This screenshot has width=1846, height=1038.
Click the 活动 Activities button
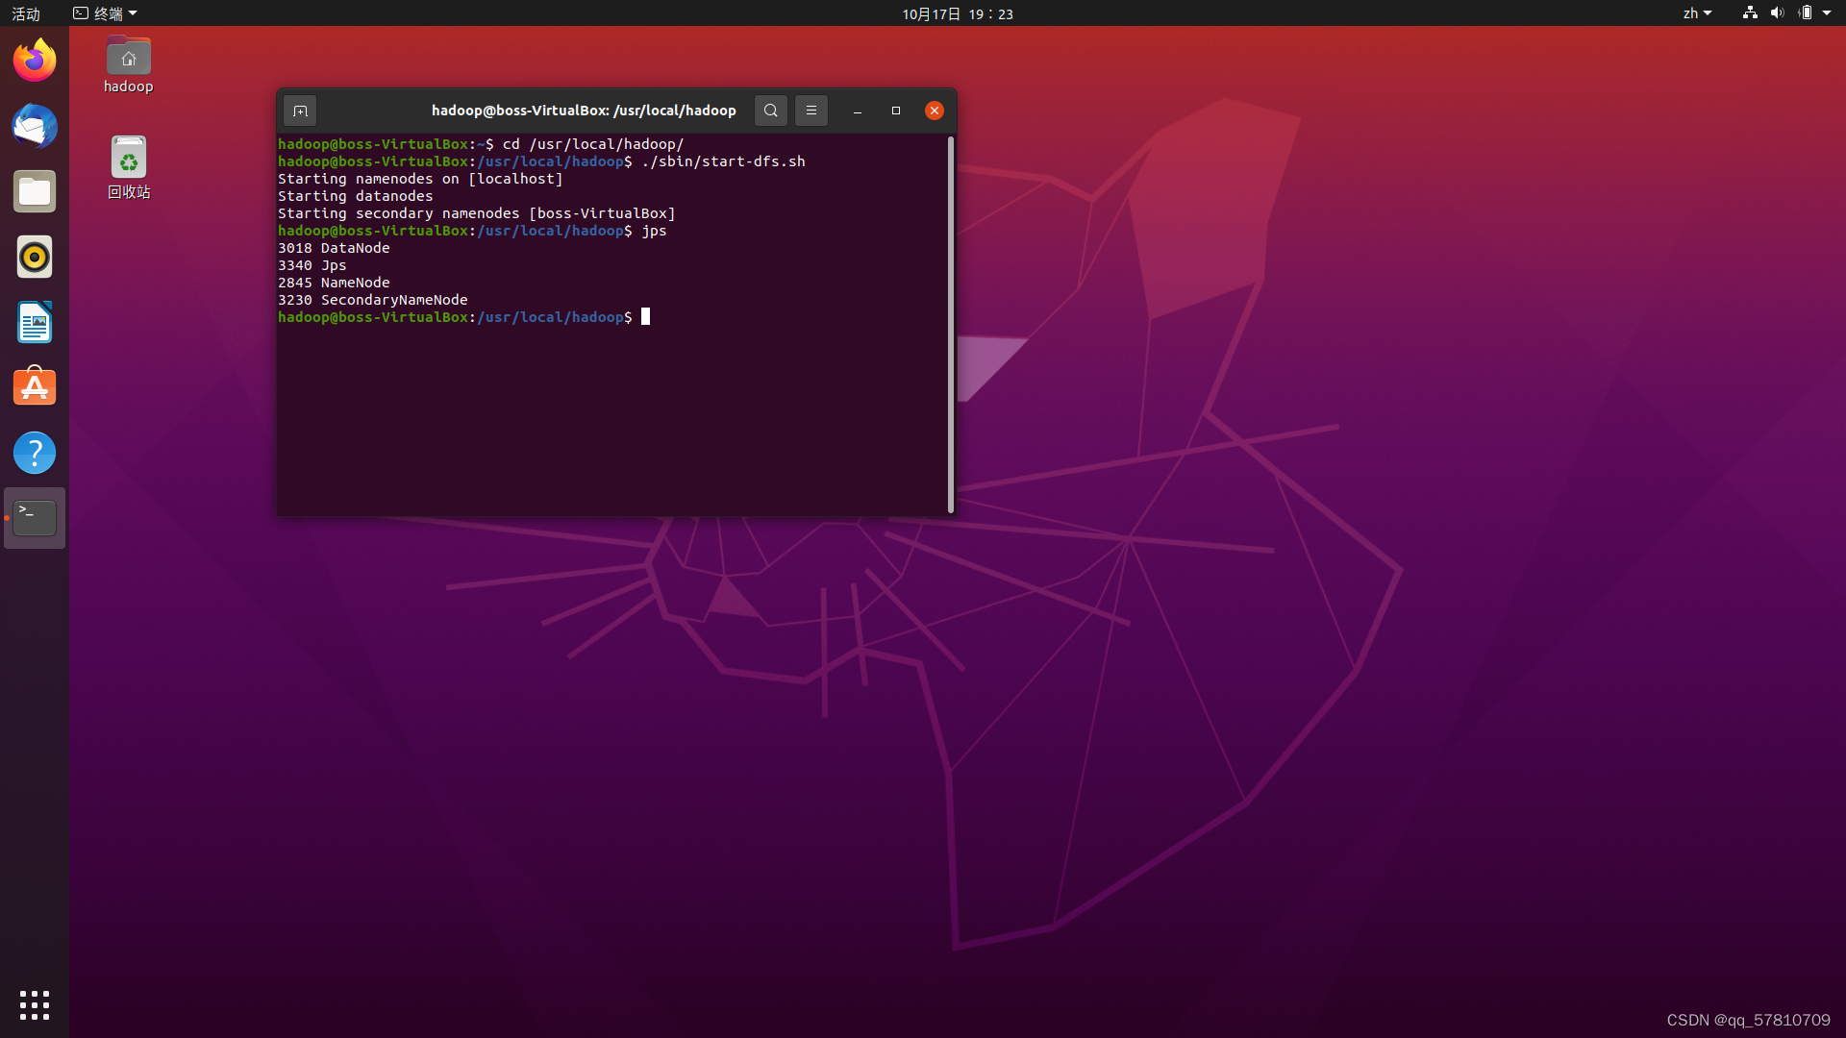26,13
